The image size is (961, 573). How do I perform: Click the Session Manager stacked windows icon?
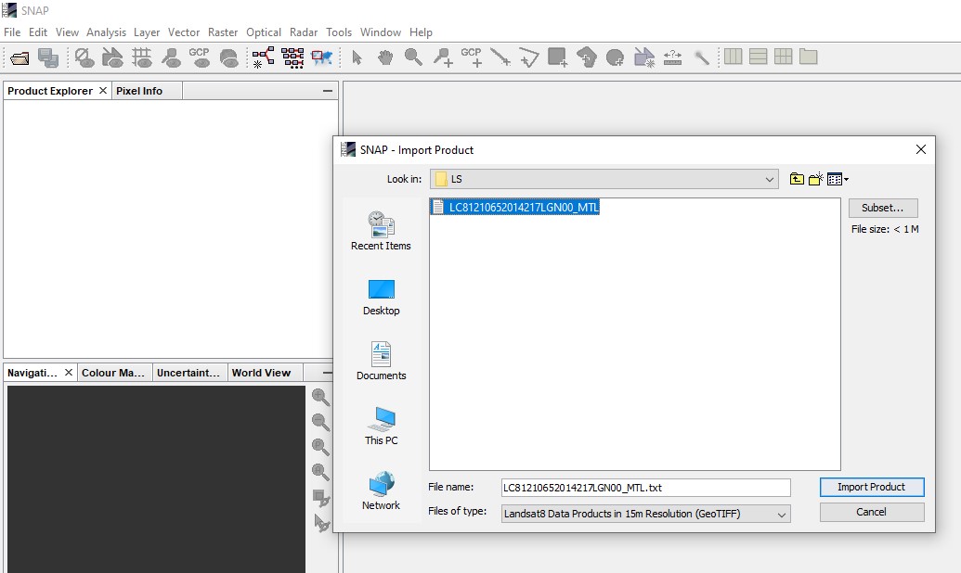point(47,58)
